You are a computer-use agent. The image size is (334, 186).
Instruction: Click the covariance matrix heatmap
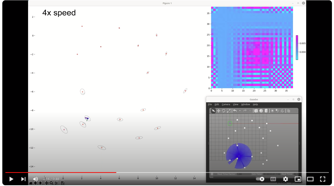[x=252, y=48]
